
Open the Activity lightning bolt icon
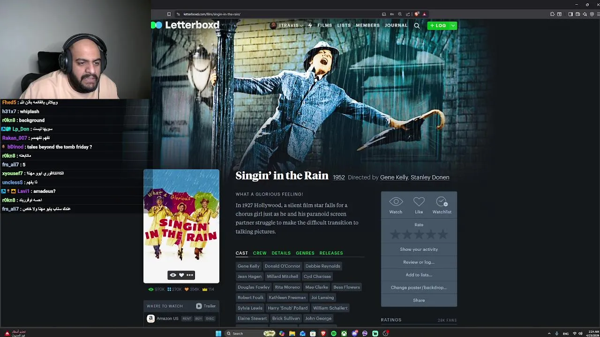[310, 25]
